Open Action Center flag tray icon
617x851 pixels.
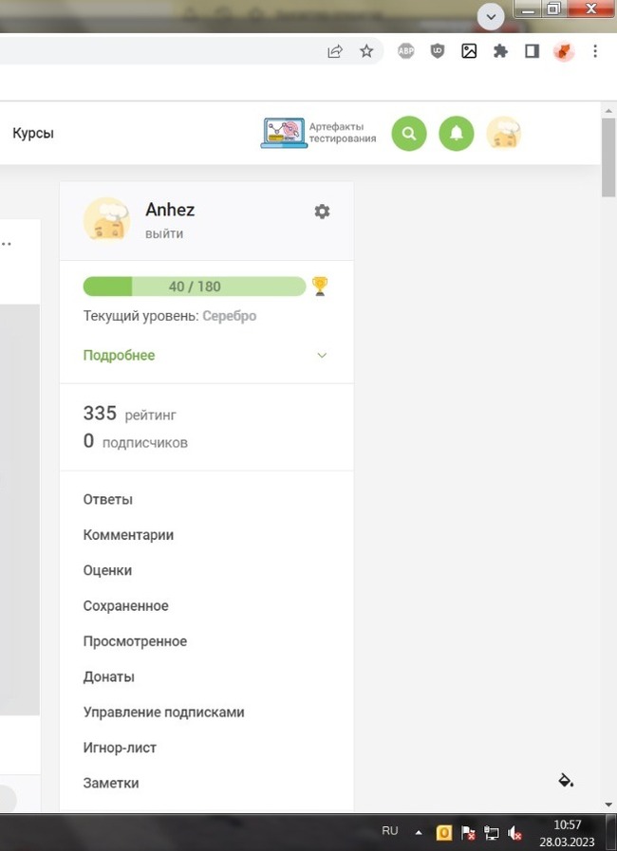coord(468,833)
